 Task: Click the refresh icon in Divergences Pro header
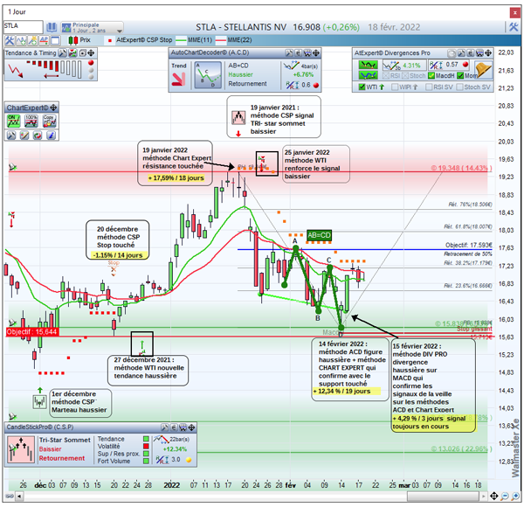click(x=452, y=52)
